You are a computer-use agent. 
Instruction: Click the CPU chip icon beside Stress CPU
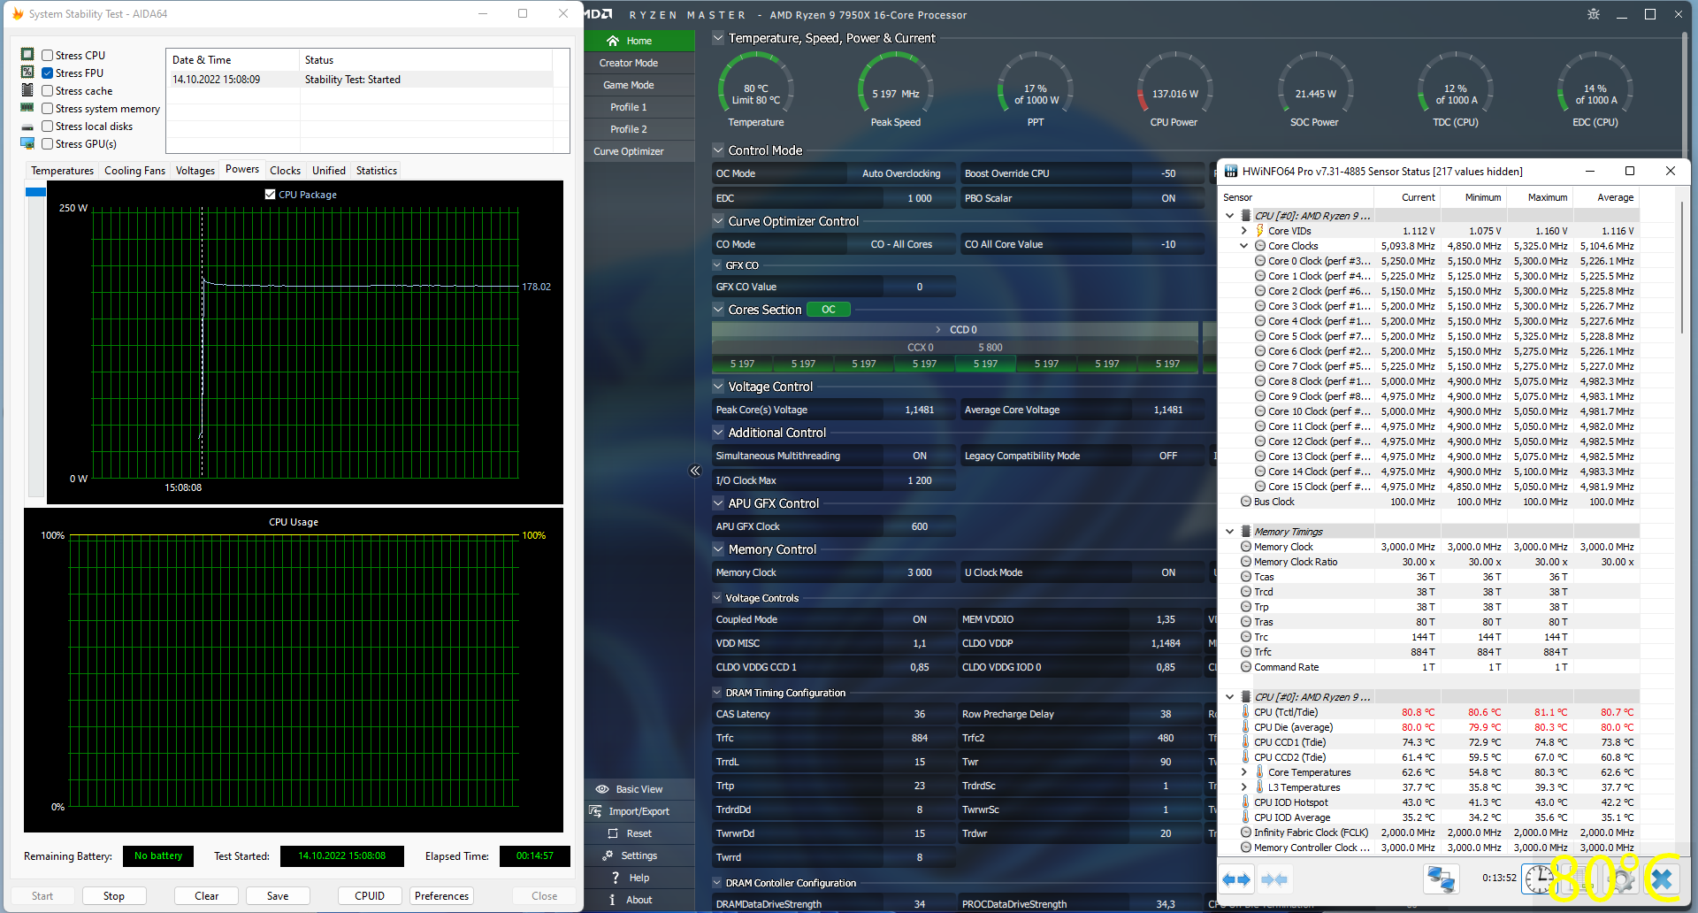(27, 55)
